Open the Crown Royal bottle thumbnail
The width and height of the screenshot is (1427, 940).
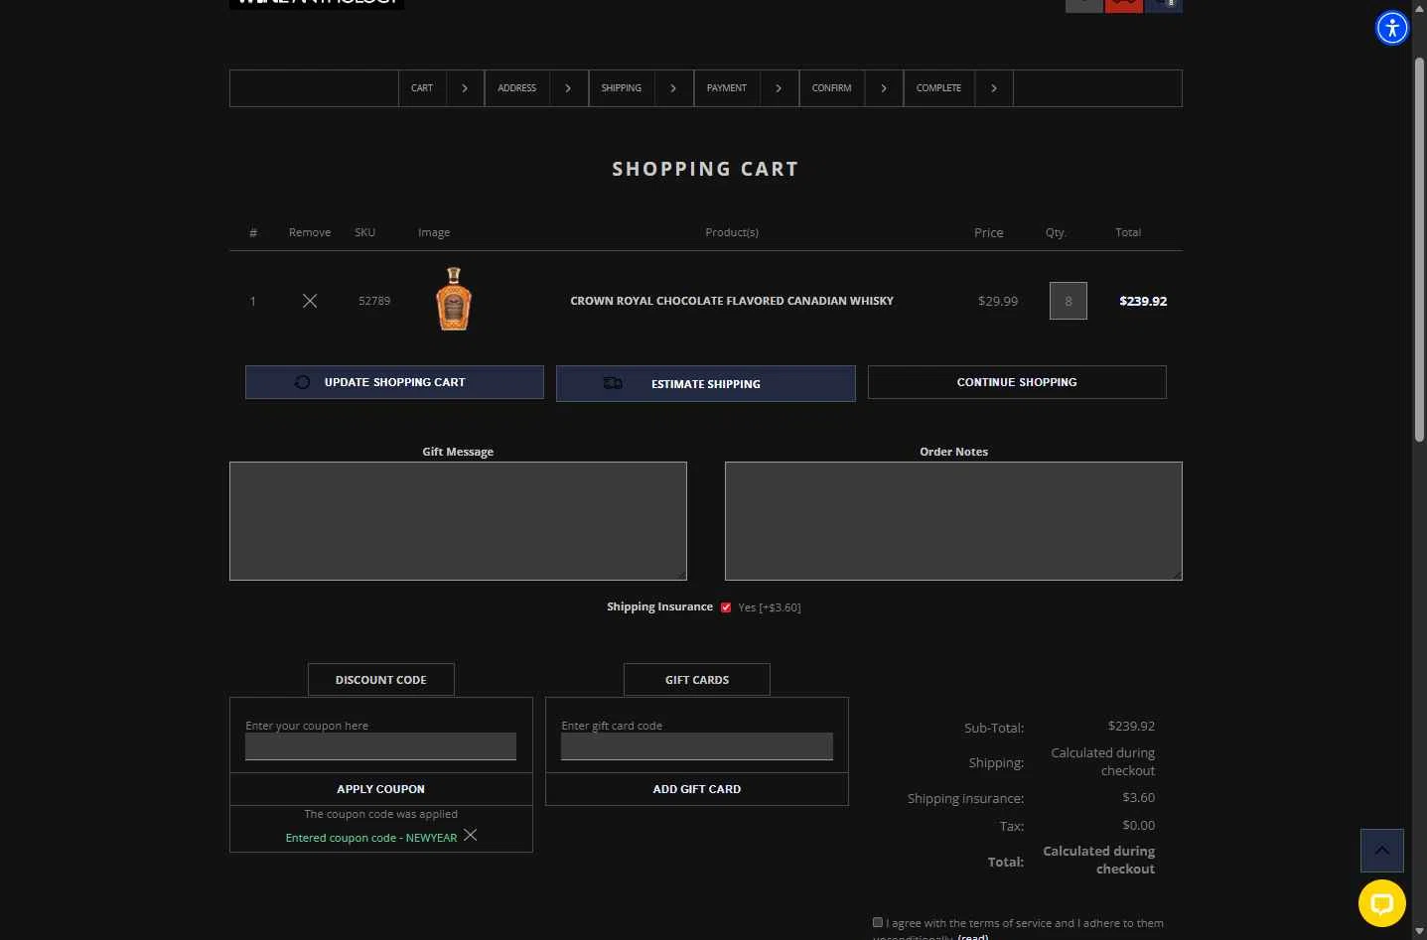(x=454, y=299)
